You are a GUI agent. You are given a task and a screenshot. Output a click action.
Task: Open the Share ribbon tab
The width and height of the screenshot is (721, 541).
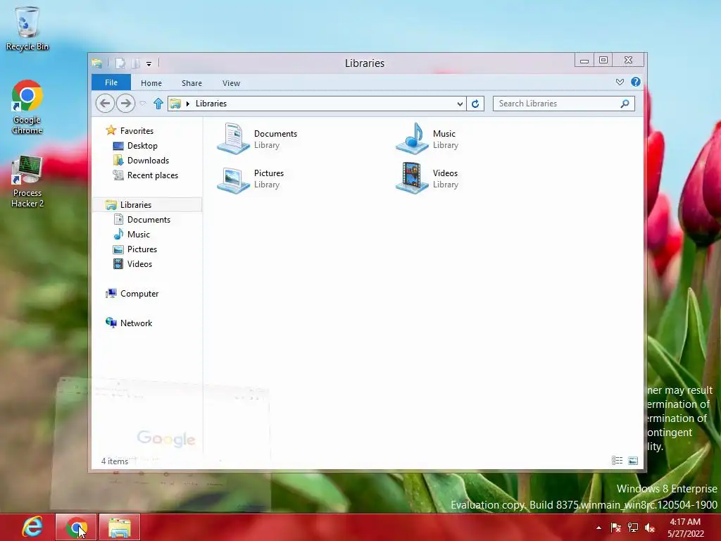point(192,83)
